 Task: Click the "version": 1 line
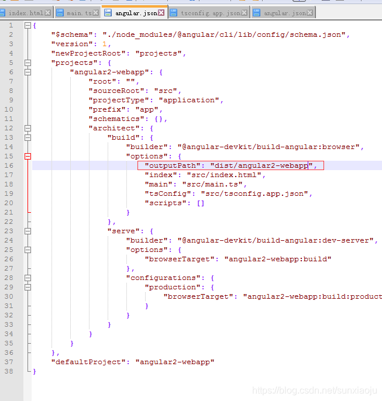[x=81, y=44]
